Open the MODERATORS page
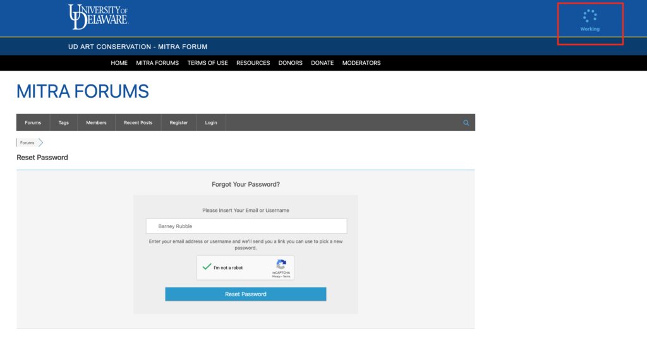This screenshot has width=647, height=343. (x=361, y=63)
